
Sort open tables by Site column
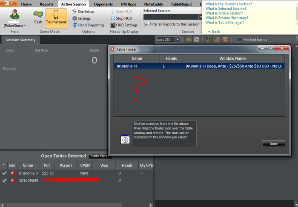coord(12,166)
